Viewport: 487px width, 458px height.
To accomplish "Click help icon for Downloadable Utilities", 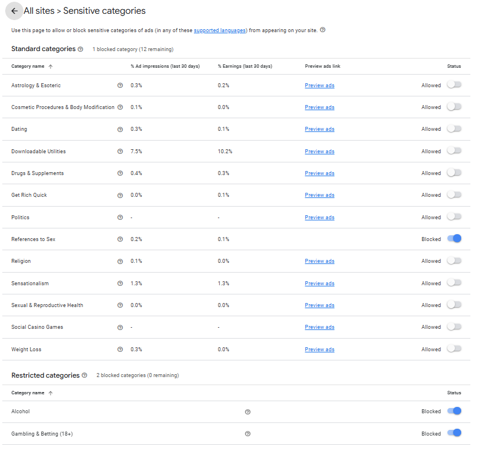I will tap(120, 152).
